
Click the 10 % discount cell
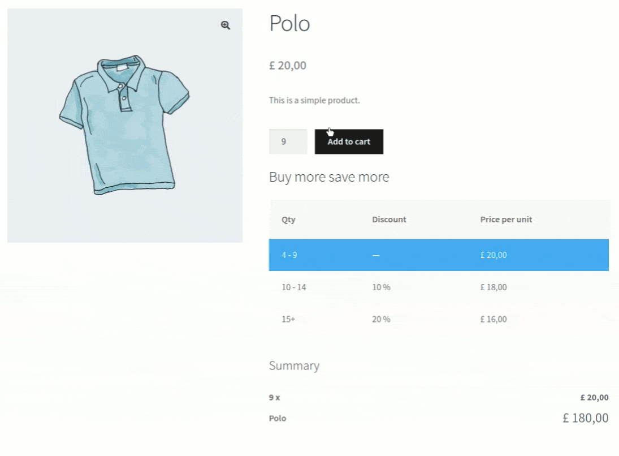[381, 287]
